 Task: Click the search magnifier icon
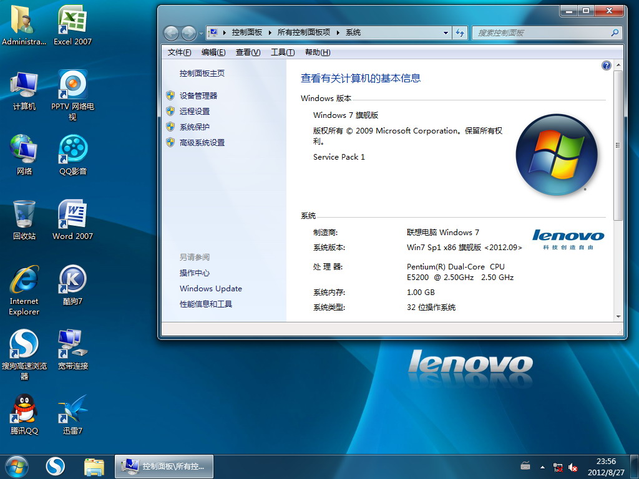coord(615,32)
